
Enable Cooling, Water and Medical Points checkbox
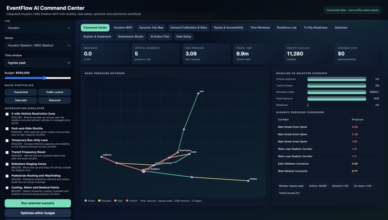click(7, 188)
